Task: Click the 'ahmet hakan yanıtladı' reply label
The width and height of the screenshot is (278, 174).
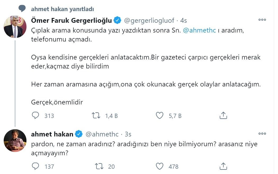Action: pos(62,9)
